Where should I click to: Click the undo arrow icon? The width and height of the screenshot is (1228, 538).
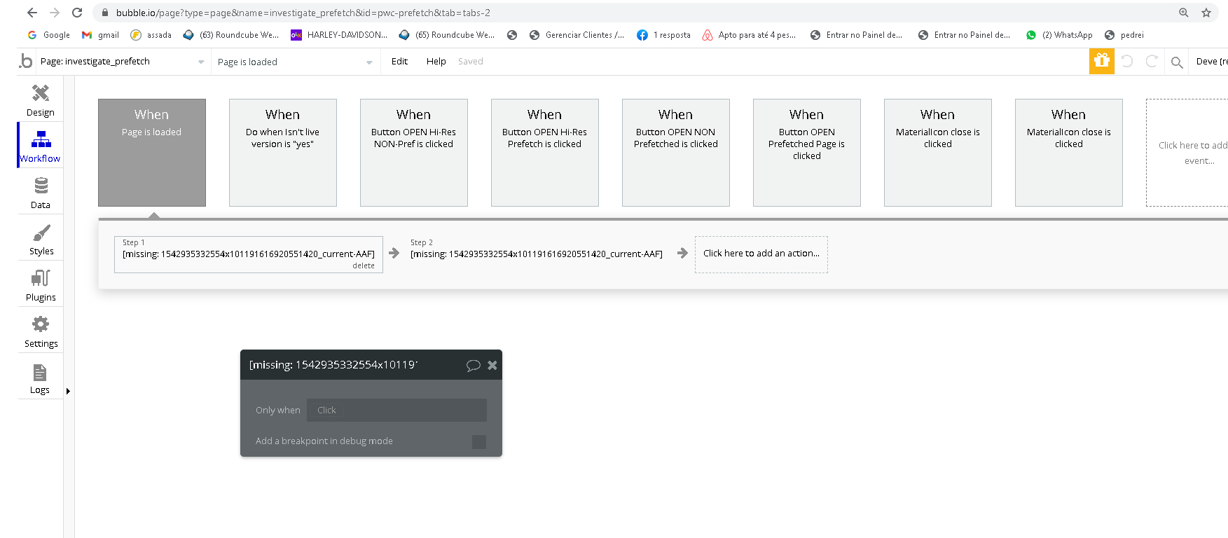[1127, 62]
